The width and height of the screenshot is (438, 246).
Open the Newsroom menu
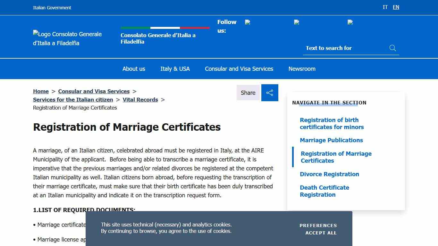pos(302,69)
